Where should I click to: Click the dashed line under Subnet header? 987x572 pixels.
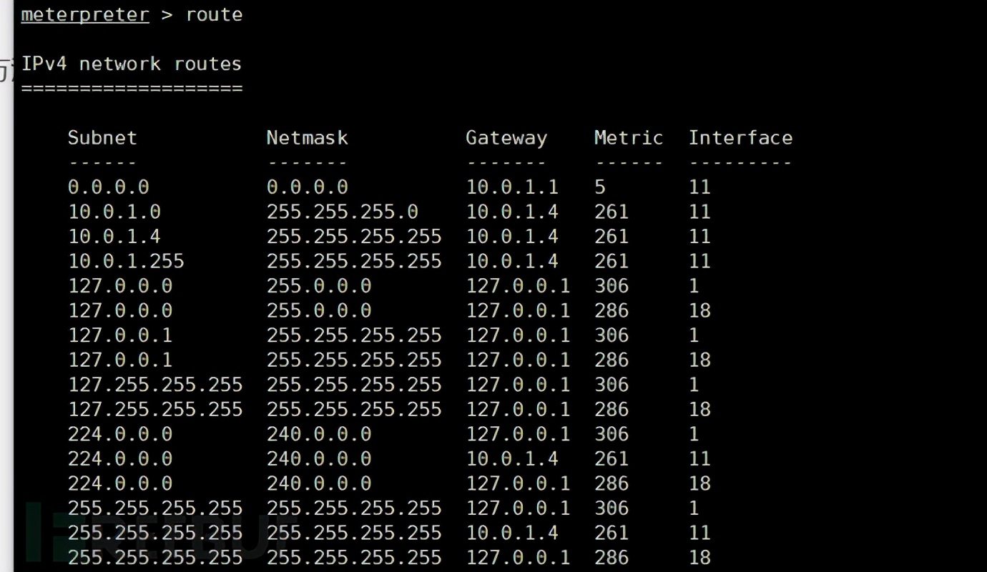[102, 163]
